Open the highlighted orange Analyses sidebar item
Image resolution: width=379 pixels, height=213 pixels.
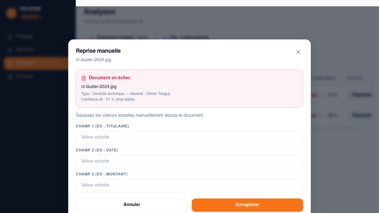click(x=36, y=63)
